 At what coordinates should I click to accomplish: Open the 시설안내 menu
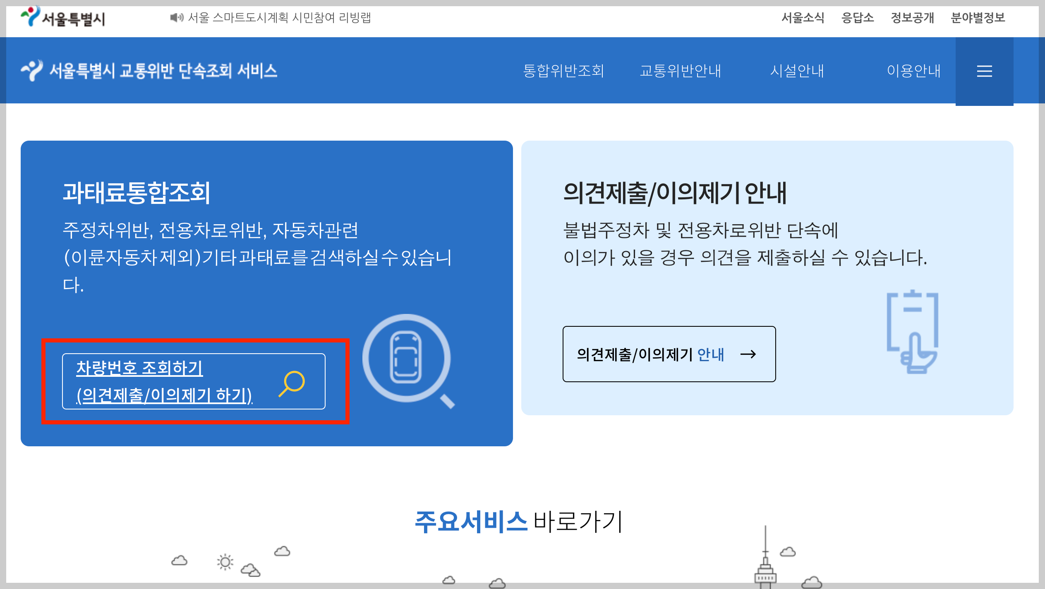click(797, 71)
